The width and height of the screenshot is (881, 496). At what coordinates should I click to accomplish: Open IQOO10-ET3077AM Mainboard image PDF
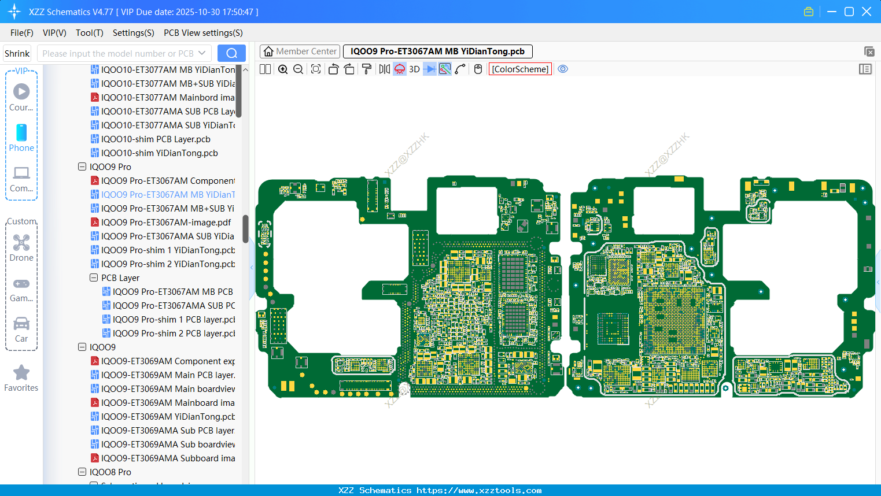pyautogui.click(x=163, y=98)
